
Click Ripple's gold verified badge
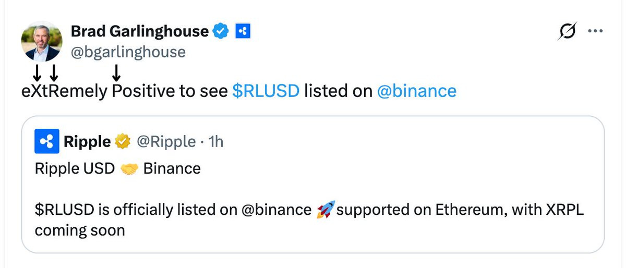tap(123, 141)
